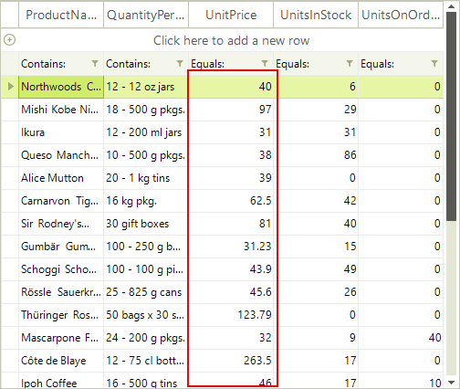
Task: Select the Northwoods C... product cell
Action: [x=61, y=87]
